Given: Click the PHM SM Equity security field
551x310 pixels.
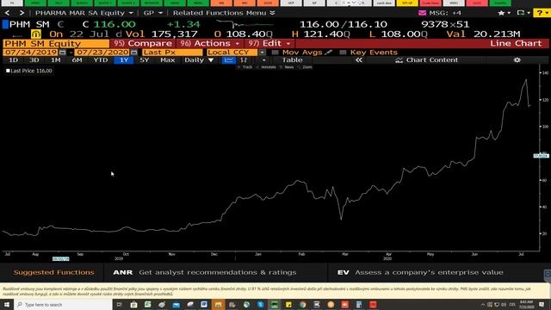Looking at the screenshot, I should 56,44.
